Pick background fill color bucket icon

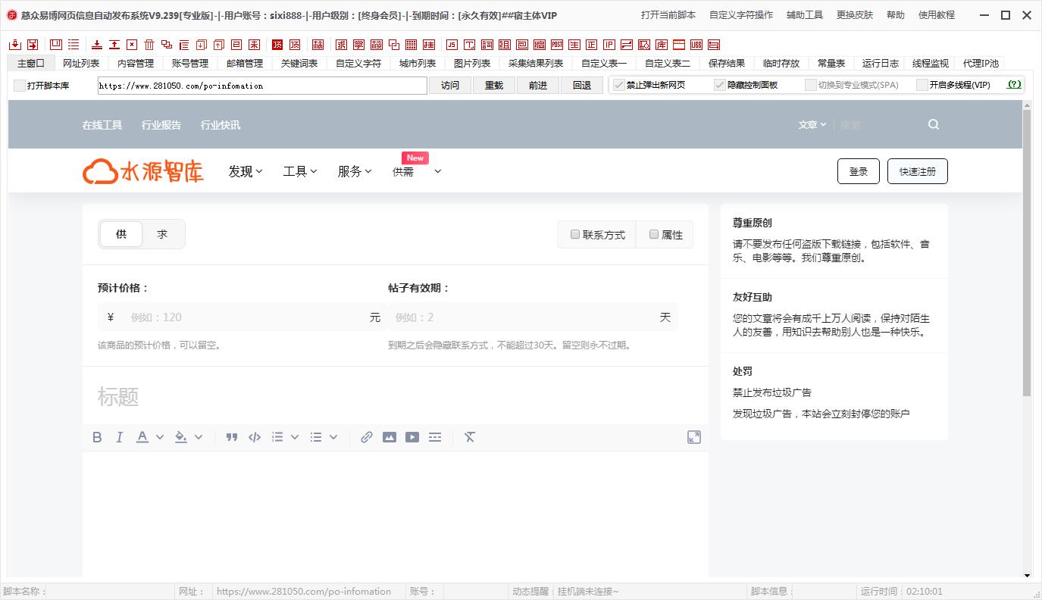click(180, 437)
